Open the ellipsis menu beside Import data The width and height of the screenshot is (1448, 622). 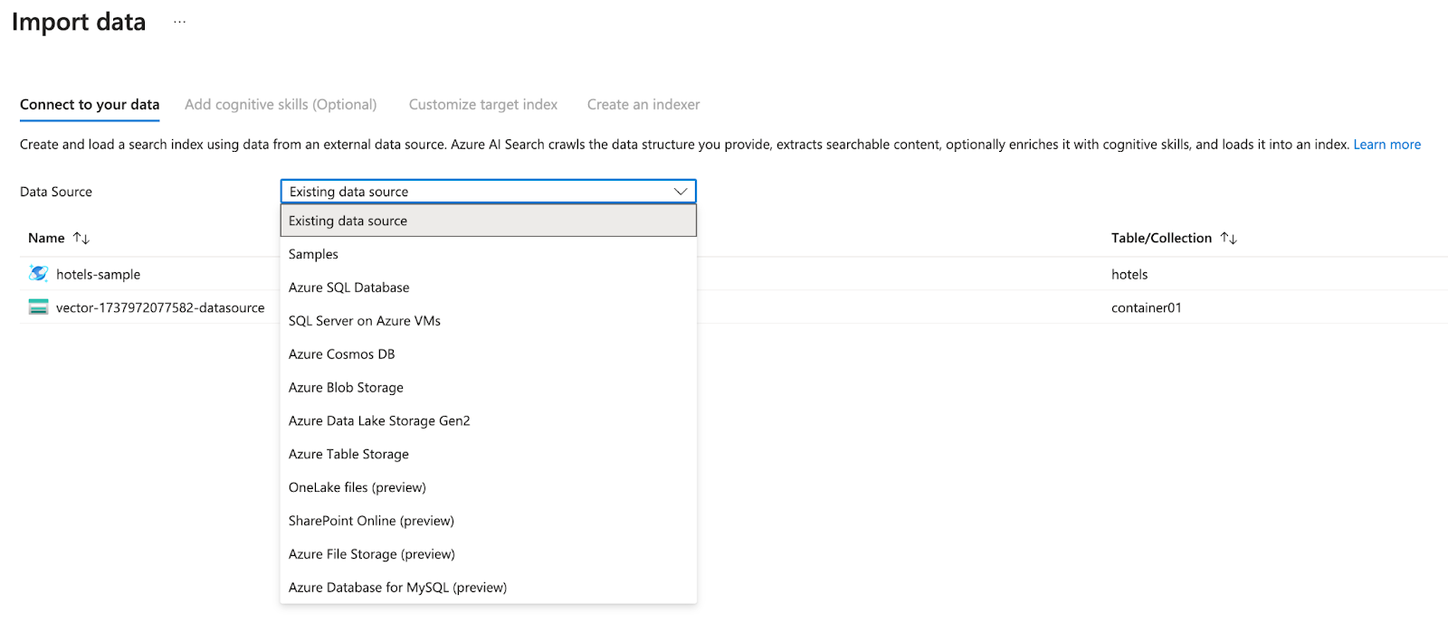pyautogui.click(x=179, y=22)
